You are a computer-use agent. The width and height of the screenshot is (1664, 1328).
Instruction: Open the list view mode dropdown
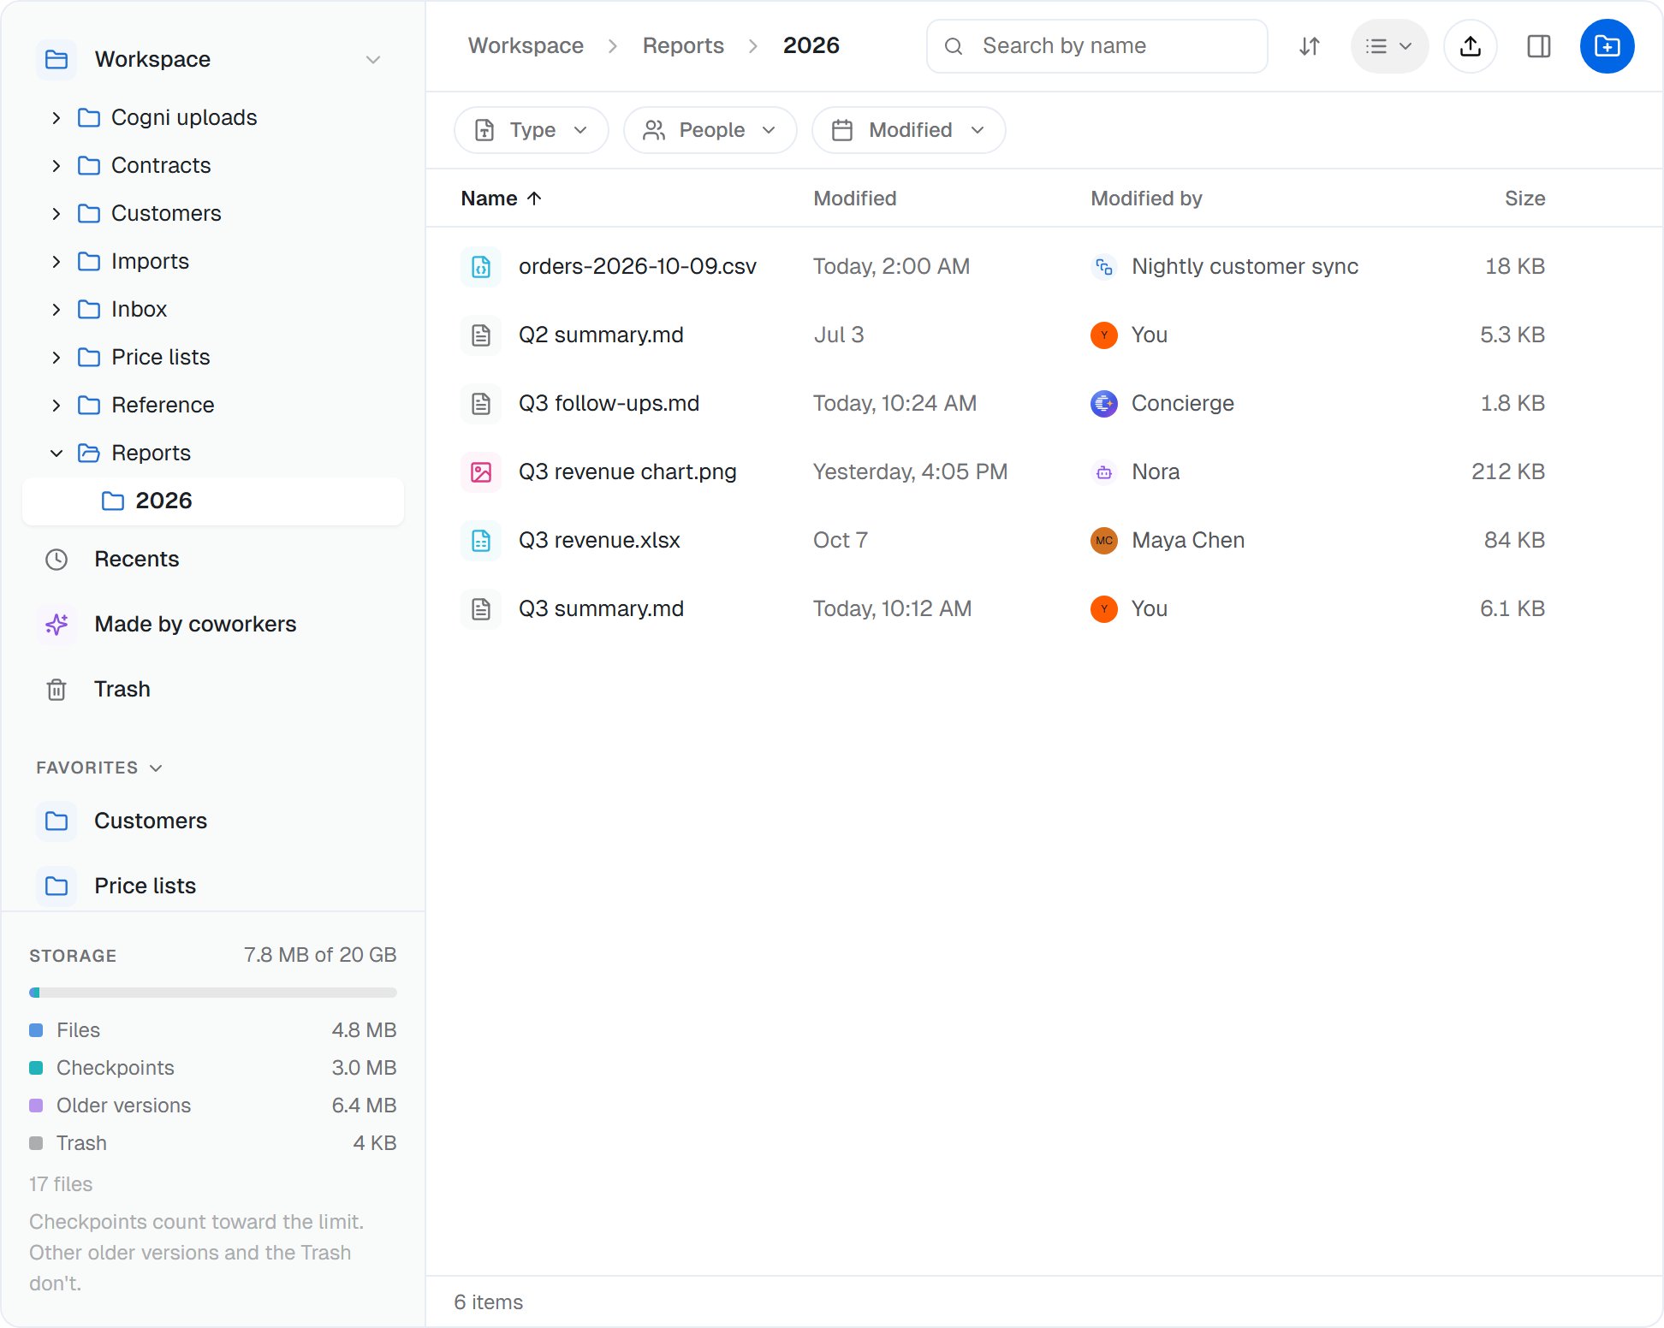[x=1389, y=46]
